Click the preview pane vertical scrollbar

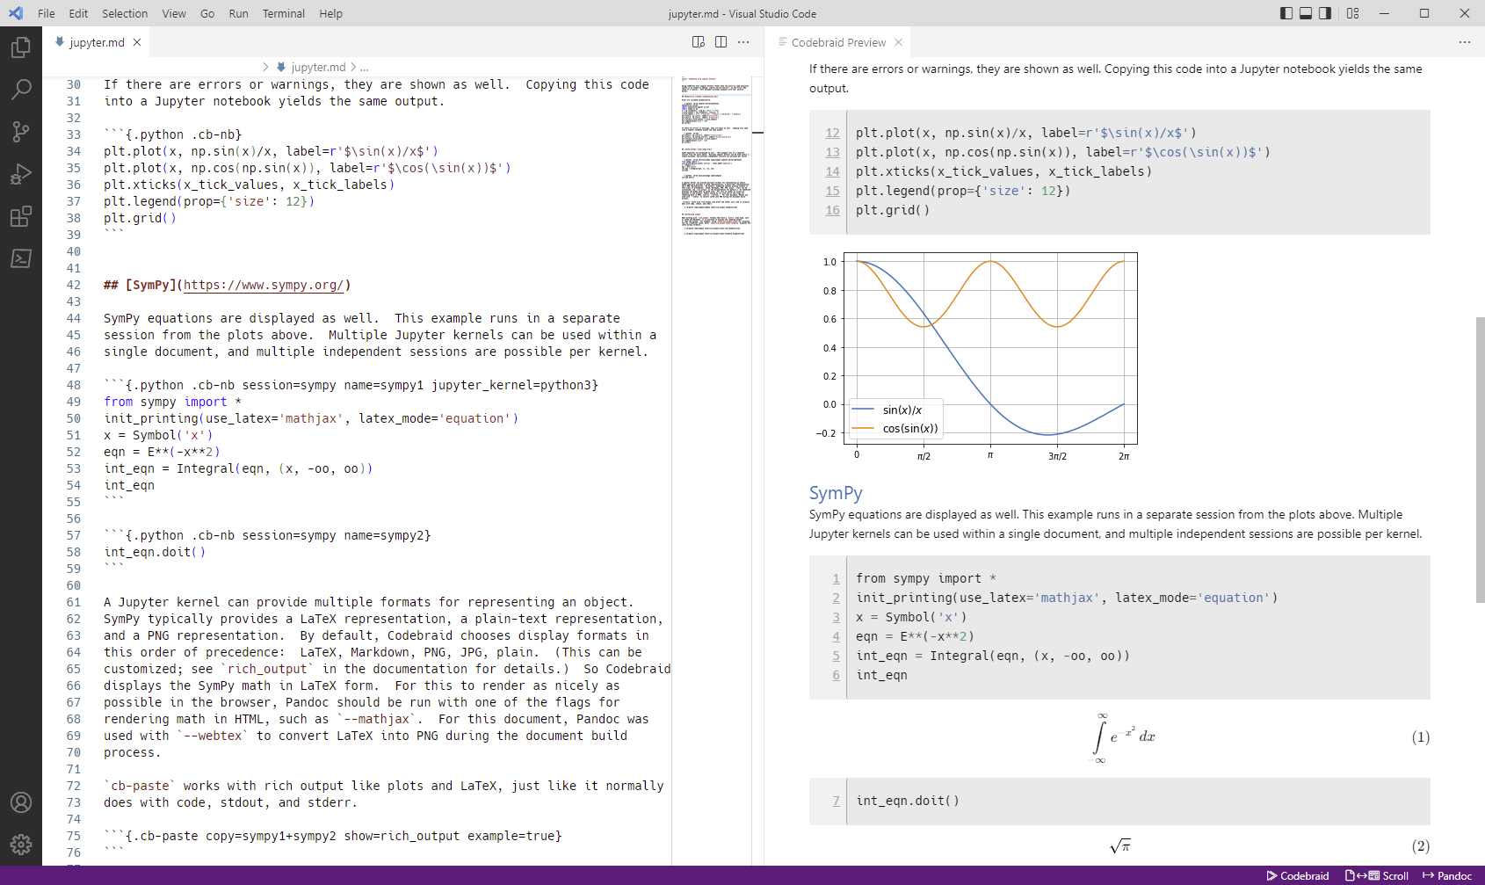click(1480, 460)
